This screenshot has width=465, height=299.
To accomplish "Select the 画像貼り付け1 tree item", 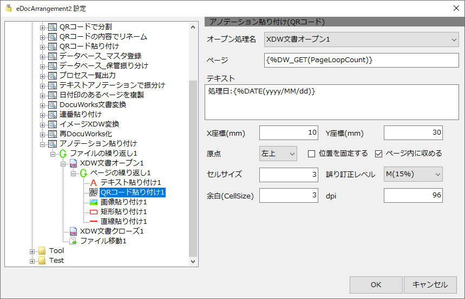I will (123, 202).
